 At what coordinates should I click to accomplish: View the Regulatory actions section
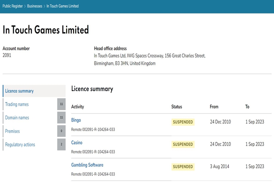tap(20, 145)
